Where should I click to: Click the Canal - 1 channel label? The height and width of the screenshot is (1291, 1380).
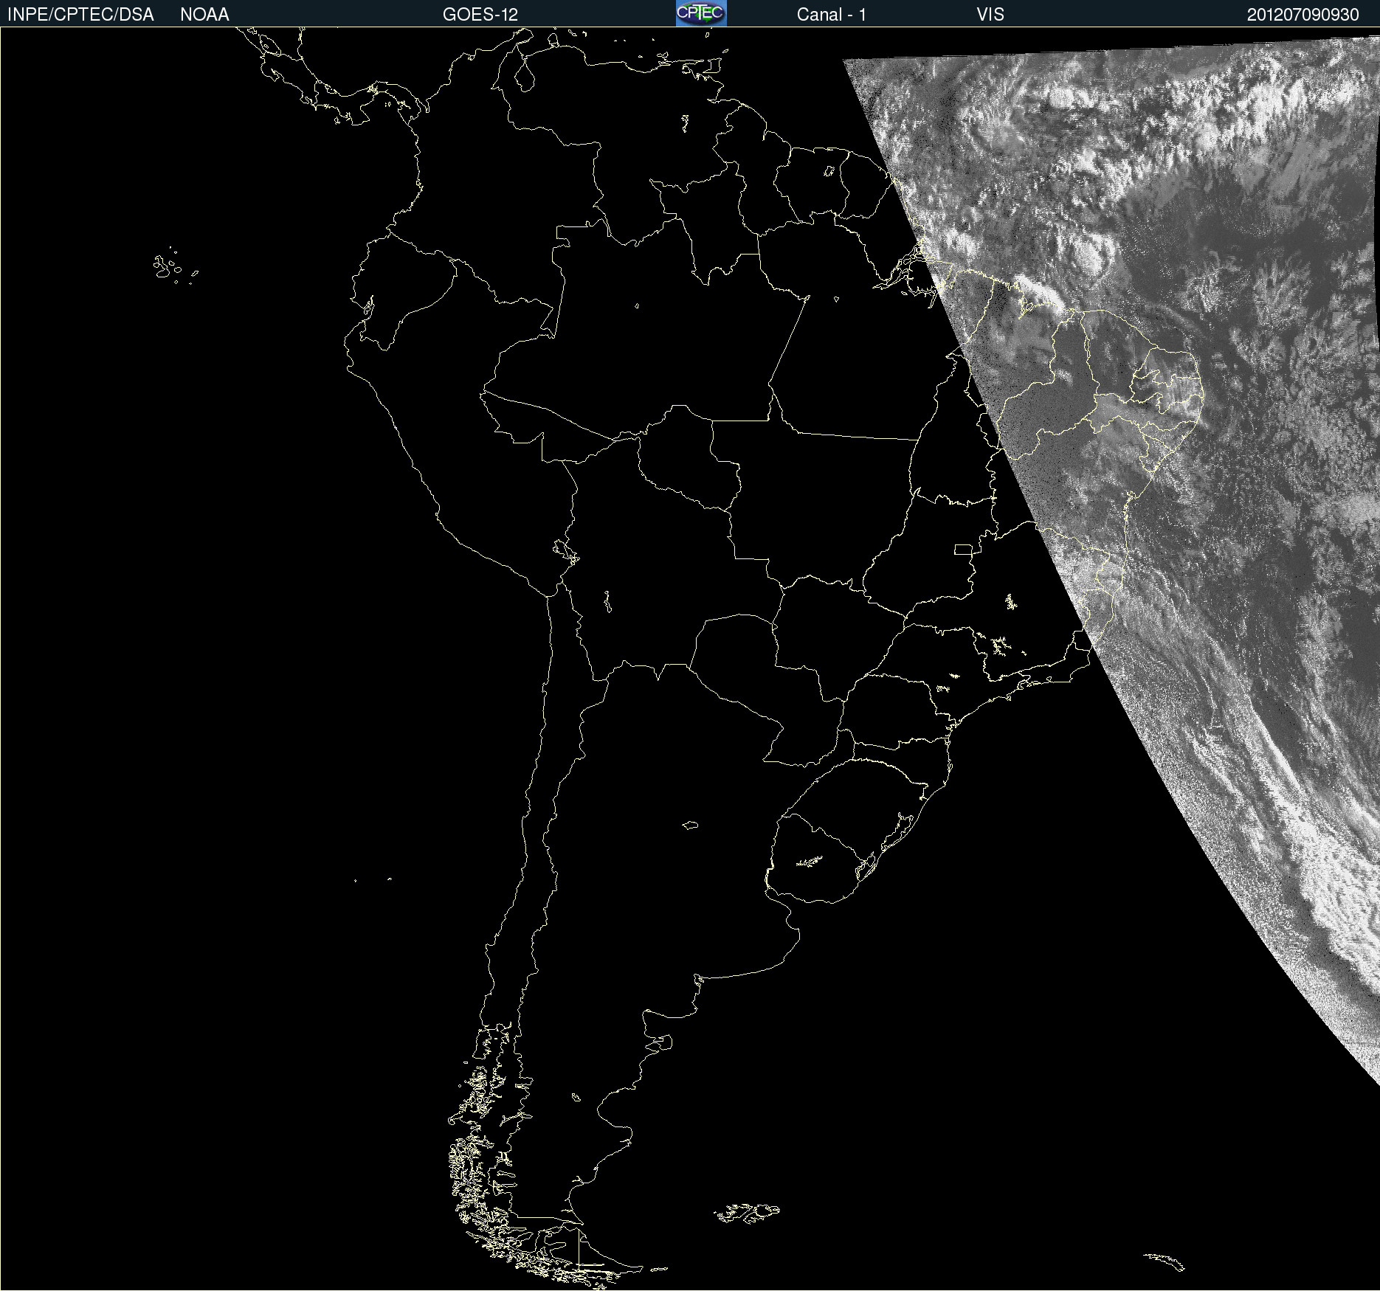[832, 15]
